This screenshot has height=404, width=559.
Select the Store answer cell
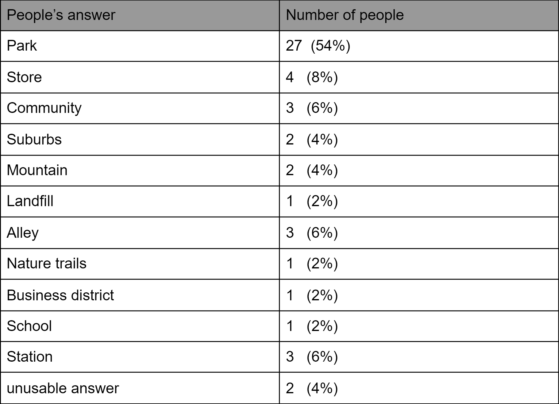[24, 77]
